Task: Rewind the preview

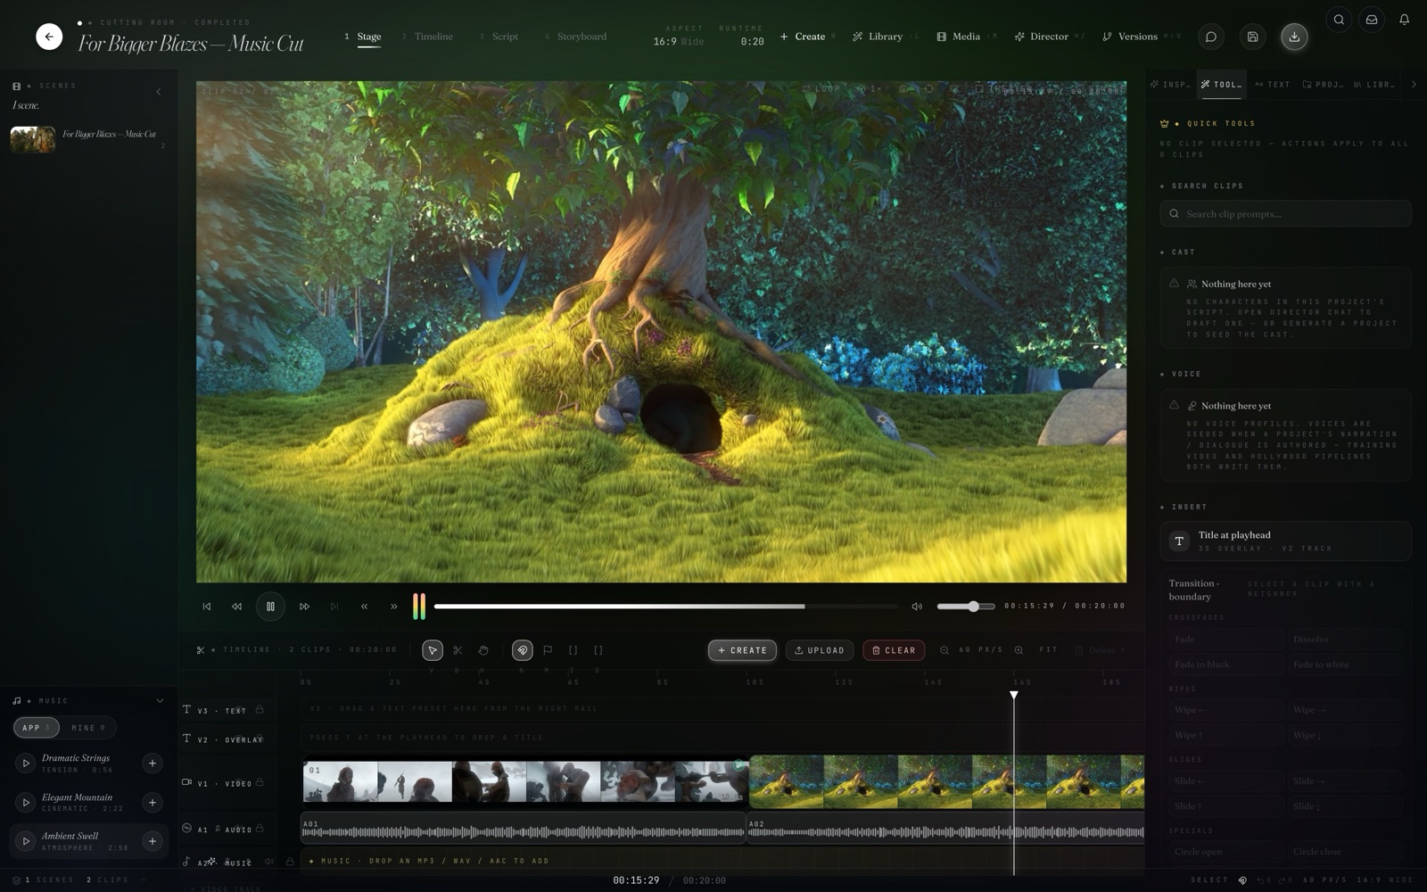Action: pyautogui.click(x=236, y=607)
